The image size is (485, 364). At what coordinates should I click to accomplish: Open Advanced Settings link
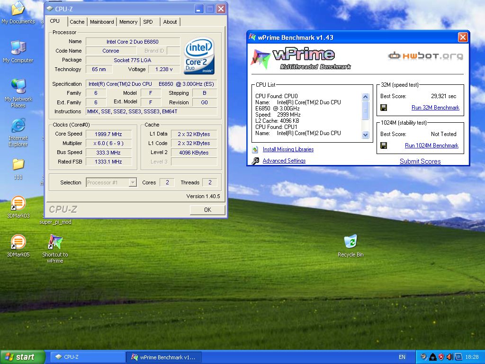click(x=284, y=161)
